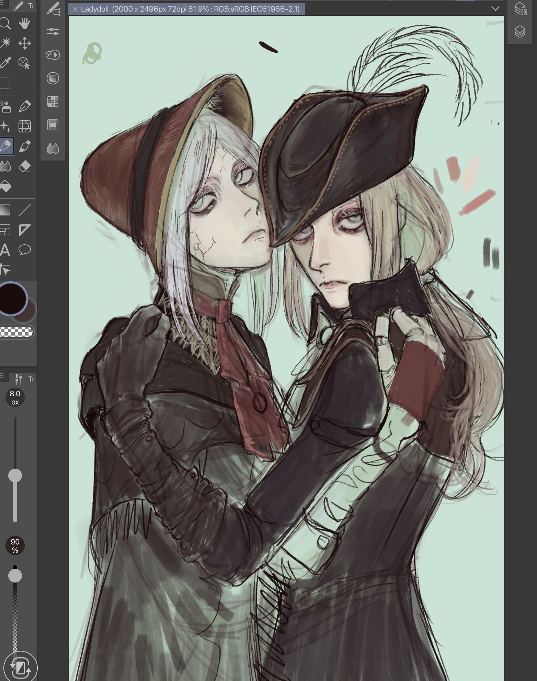Open the Quick Access arrow icon
Image resolution: width=537 pixels, height=681 pixels.
coord(53,55)
